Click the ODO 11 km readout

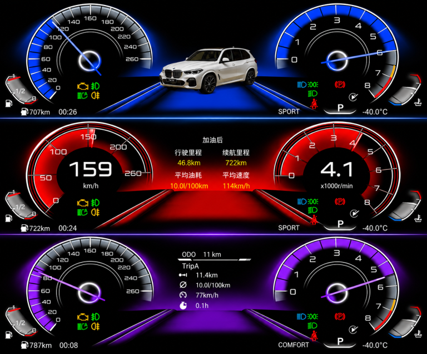coord(201,254)
